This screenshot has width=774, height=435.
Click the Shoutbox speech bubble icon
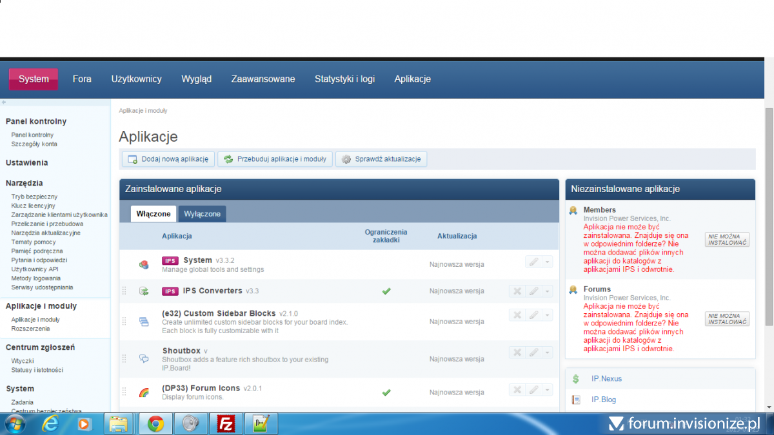(x=144, y=359)
